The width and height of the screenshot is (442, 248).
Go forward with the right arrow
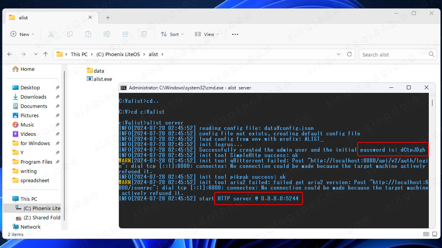(x=23, y=54)
